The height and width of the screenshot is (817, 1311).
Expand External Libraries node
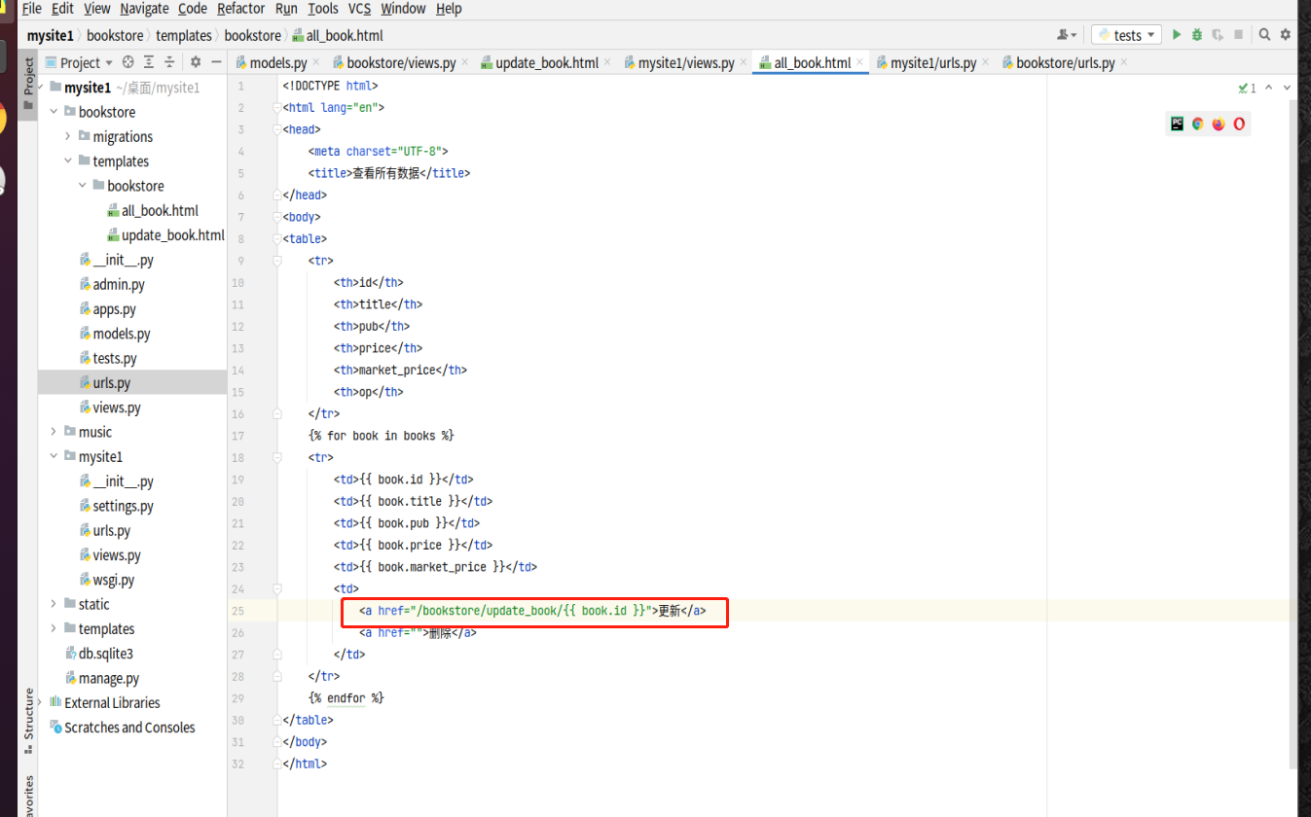[x=42, y=702]
